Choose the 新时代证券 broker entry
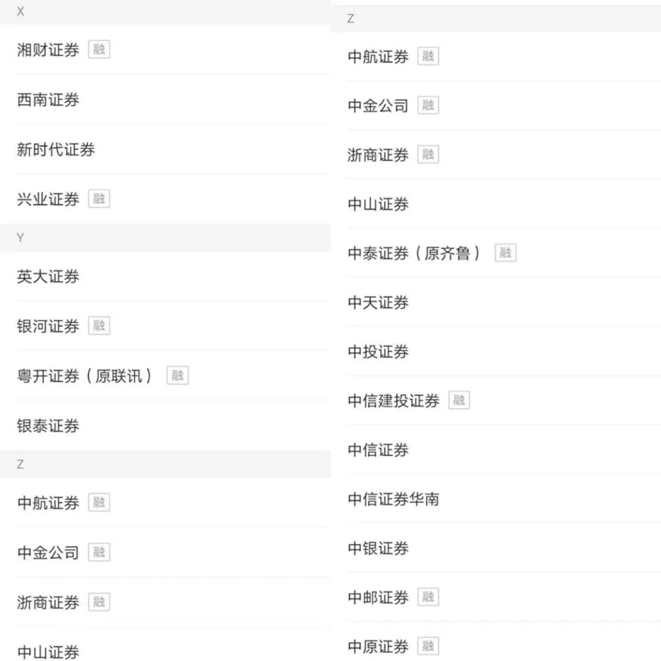Image resolution: width=661 pixels, height=661 pixels. [56, 149]
